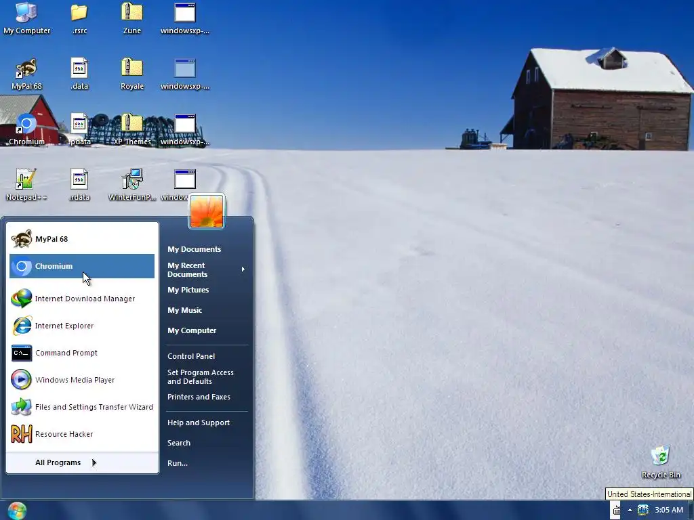Select the .rdata file icon
The height and width of the screenshot is (520, 694).
(79, 185)
